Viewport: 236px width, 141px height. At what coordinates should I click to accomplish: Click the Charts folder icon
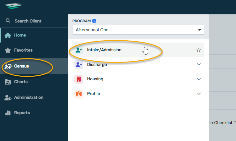click(8, 82)
